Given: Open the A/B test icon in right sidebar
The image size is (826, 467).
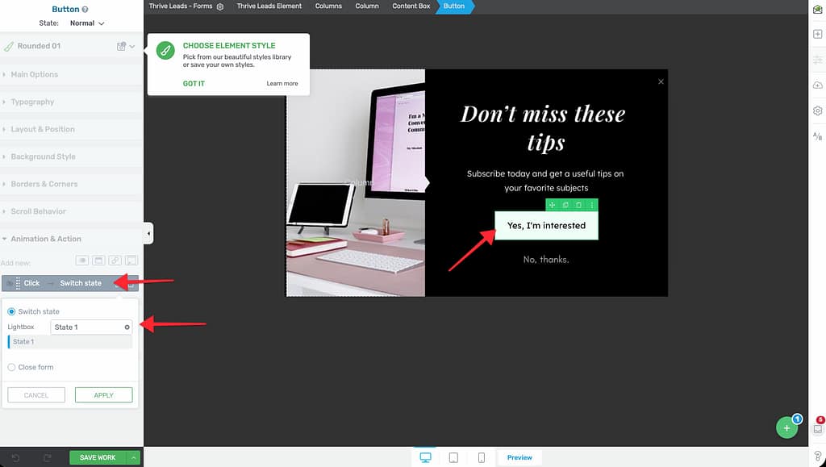Looking at the screenshot, I should [x=817, y=136].
